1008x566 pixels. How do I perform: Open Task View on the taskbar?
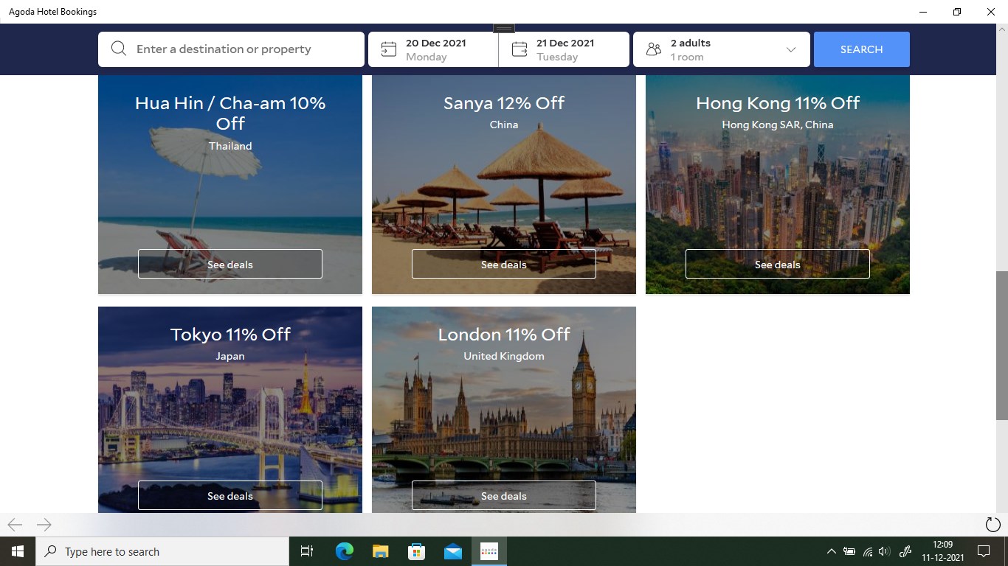[307, 551]
